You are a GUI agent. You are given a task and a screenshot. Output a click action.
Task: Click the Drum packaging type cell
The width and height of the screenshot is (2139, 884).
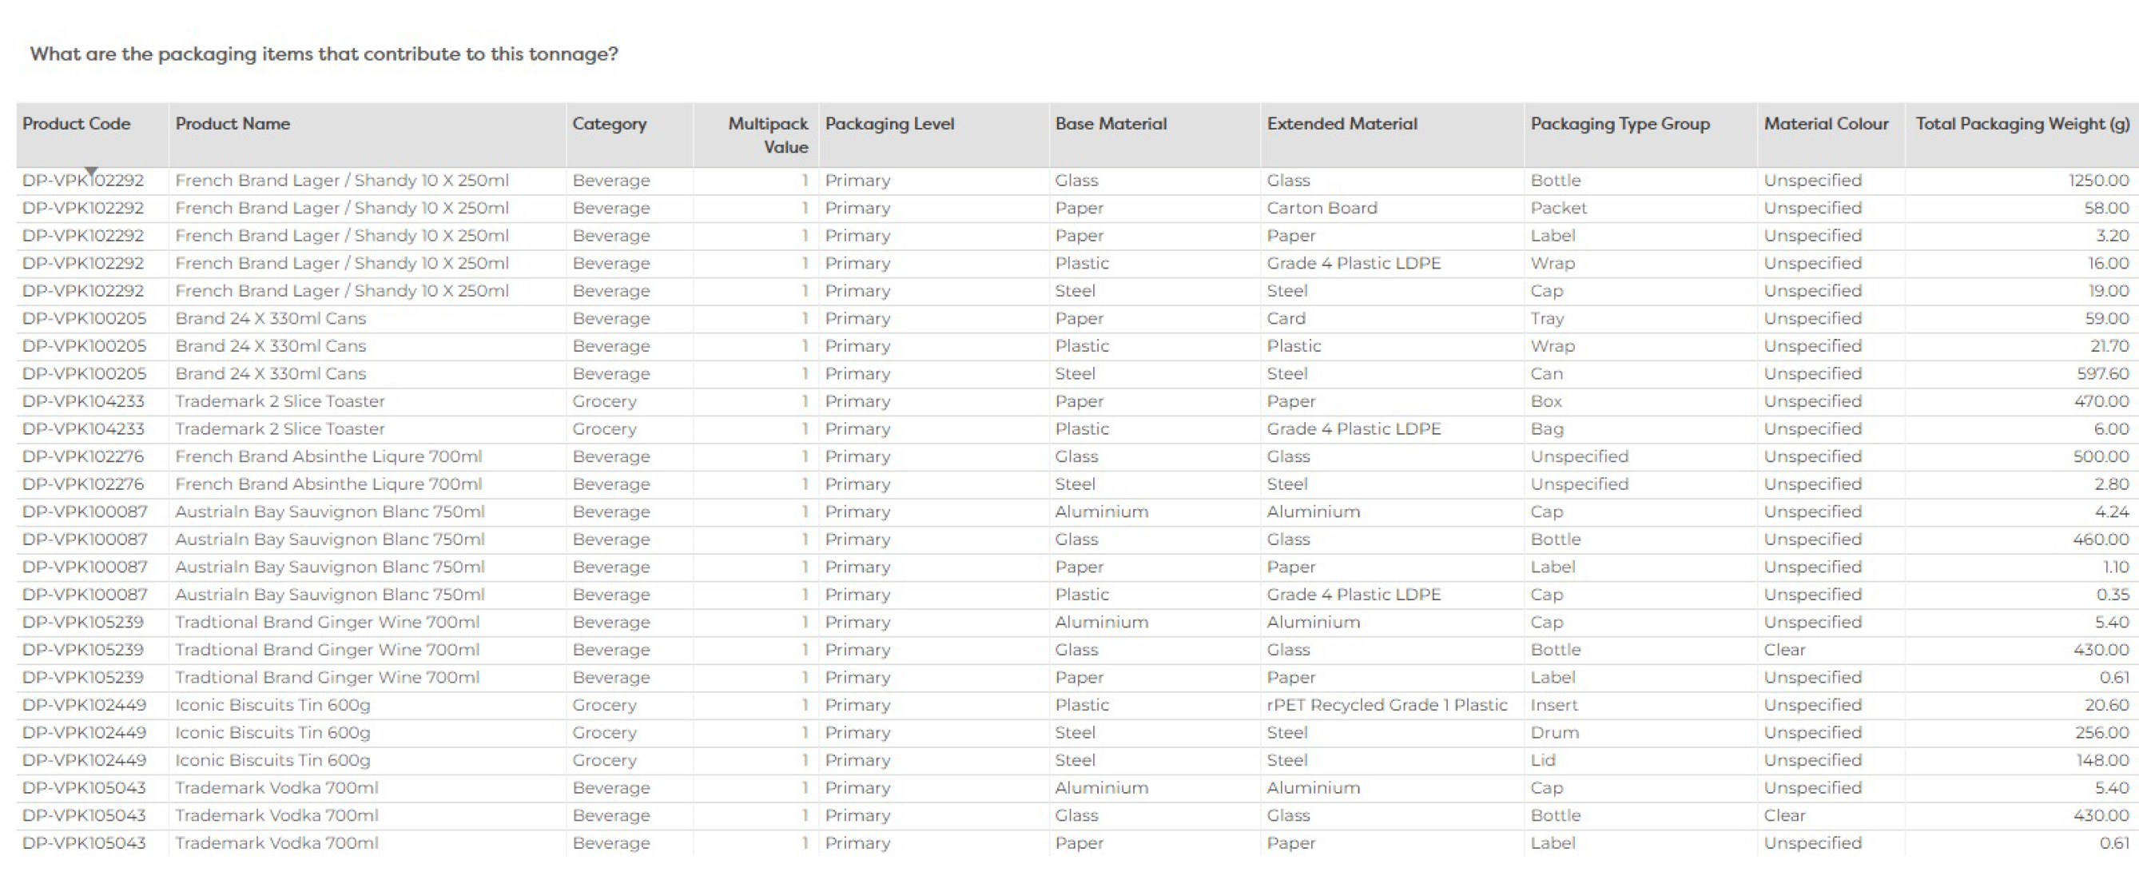[x=1554, y=732]
